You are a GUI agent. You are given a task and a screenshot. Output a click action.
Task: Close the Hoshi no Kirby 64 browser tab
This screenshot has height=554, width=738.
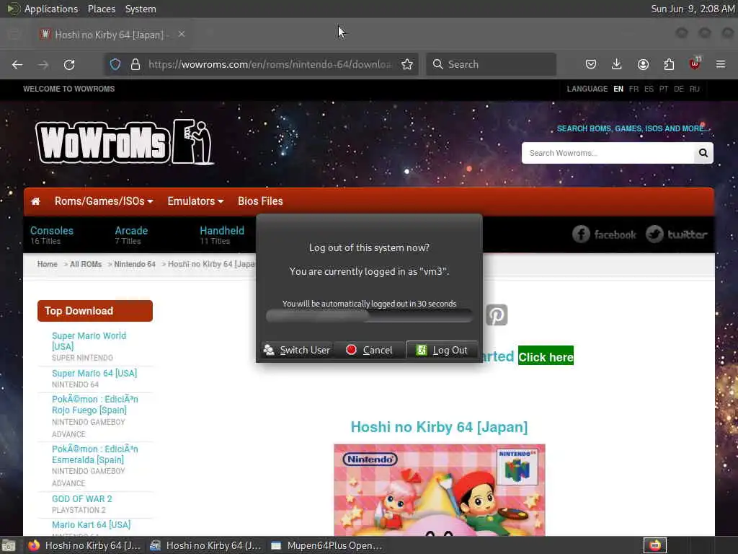pos(181,34)
